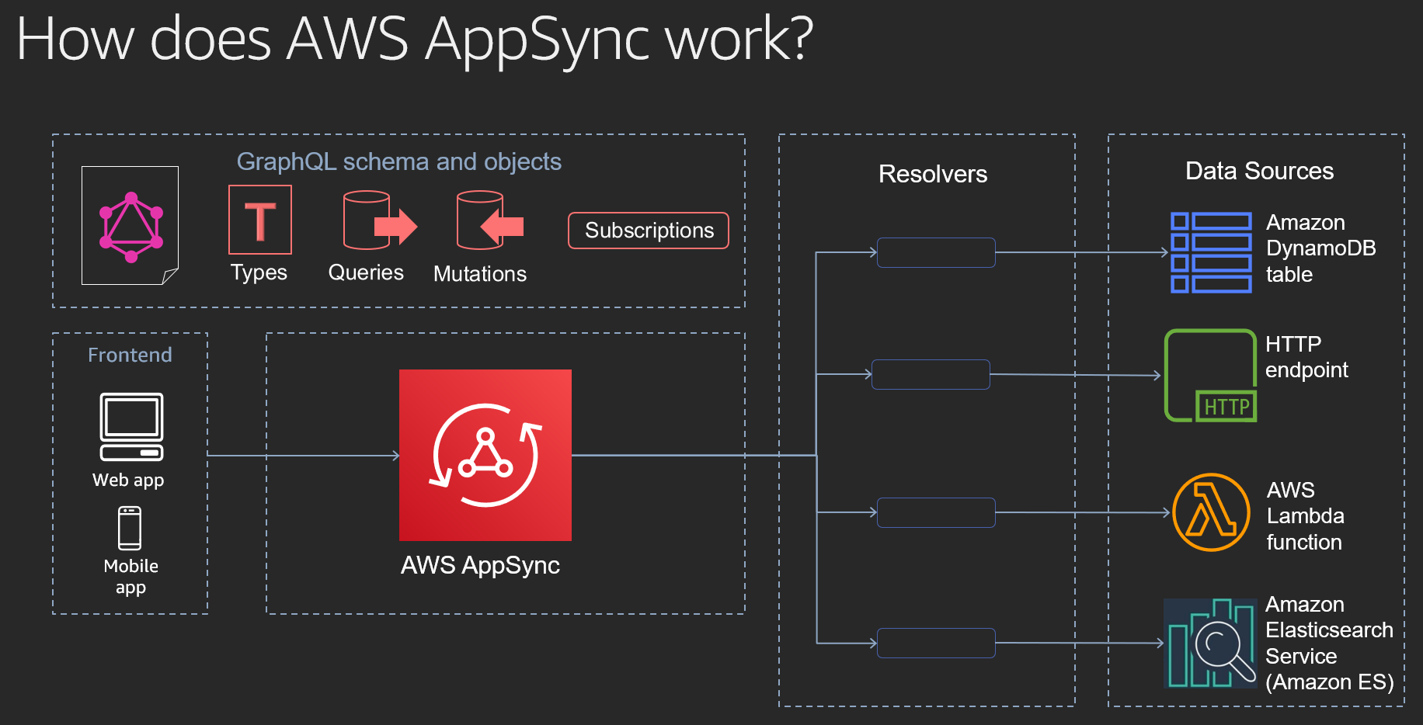Click the 'Mobile app' label
Screen dimensions: 1423x725
(130, 576)
